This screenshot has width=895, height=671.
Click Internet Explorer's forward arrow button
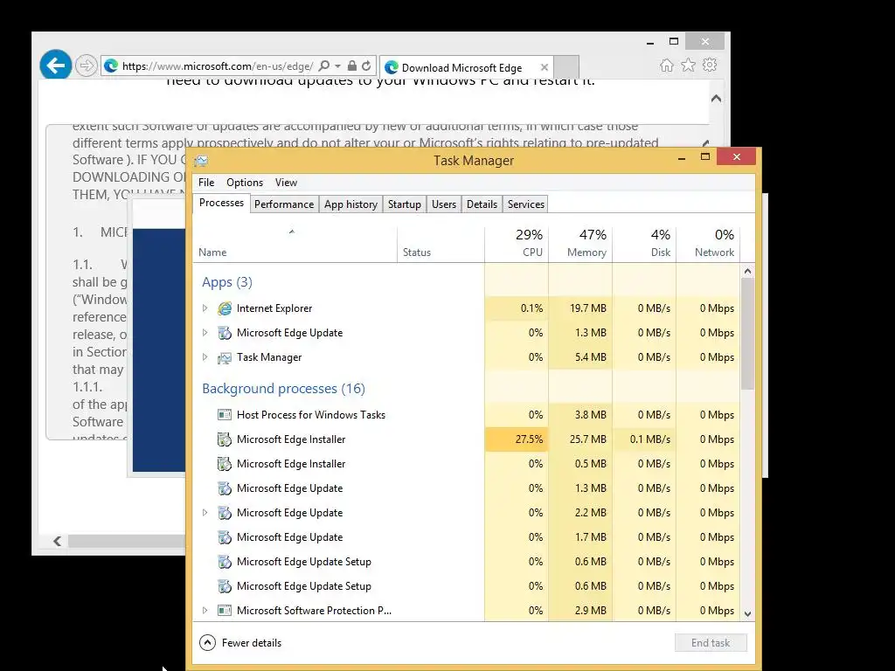coord(87,66)
